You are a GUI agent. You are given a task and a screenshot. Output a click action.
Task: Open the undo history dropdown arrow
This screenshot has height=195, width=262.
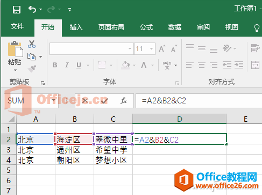41,9
